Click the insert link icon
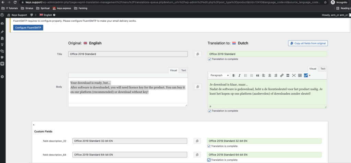Screen dimensions: 351x163 (282, 75)
